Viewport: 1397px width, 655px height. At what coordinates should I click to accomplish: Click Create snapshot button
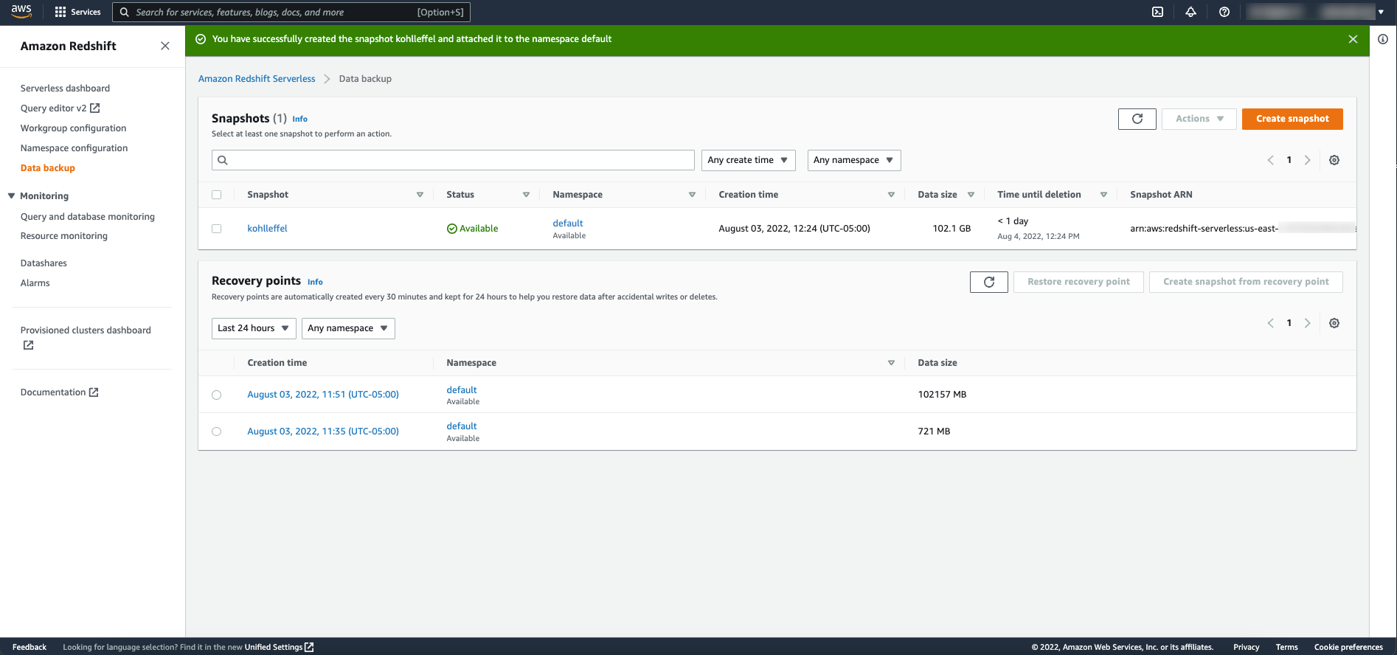pos(1292,119)
